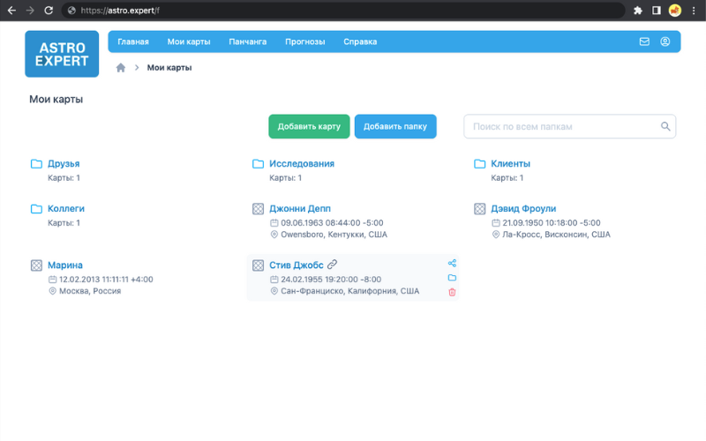The image size is (706, 441).
Task: Select the Прогнозы menu item
Action: click(304, 41)
